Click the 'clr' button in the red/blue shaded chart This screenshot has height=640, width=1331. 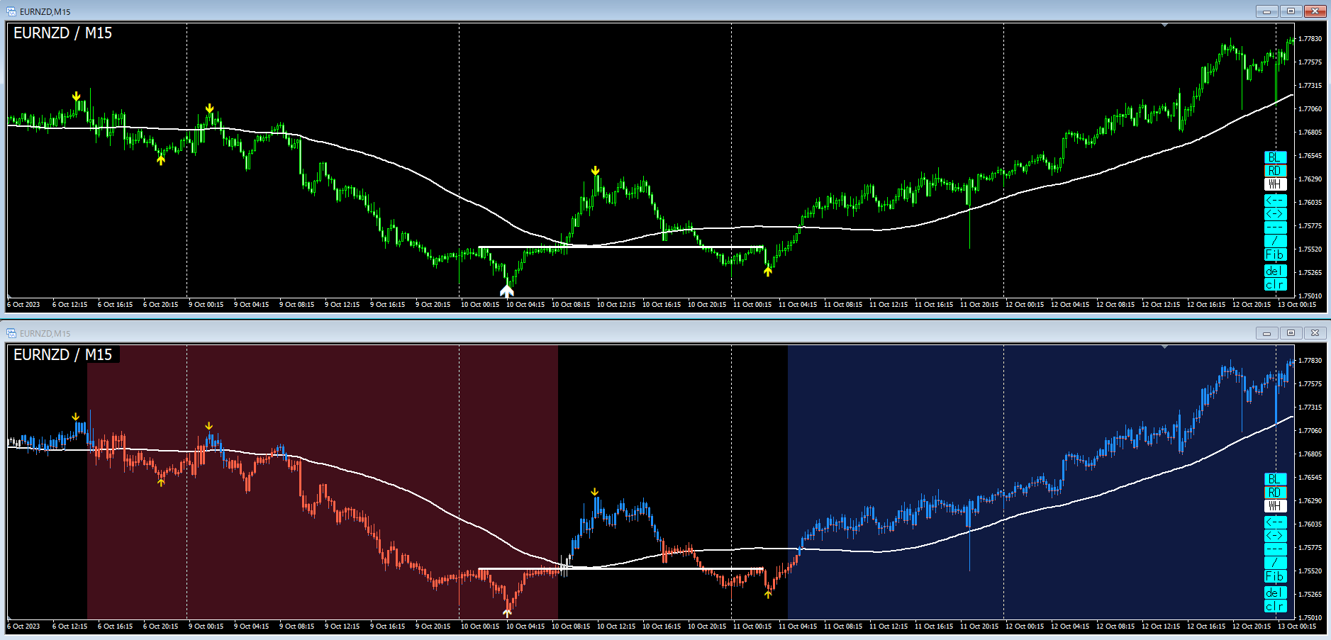[x=1275, y=607]
